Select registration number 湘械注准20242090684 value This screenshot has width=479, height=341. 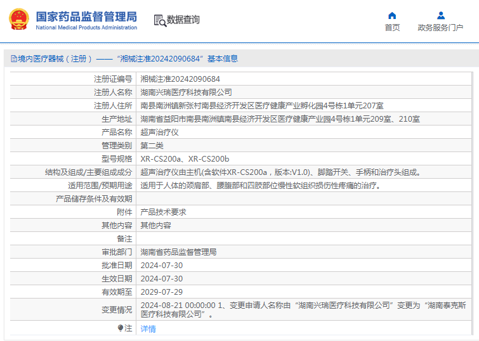[180, 79]
